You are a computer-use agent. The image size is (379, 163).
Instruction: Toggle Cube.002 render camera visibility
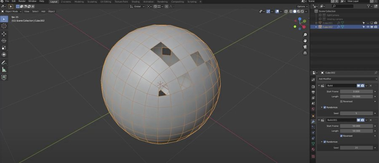[x=376, y=27]
